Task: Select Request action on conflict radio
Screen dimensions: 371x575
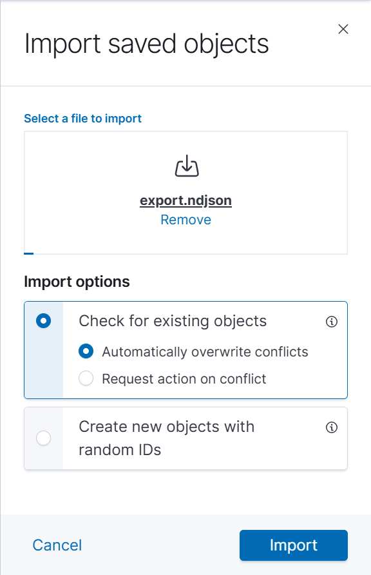Action: click(86, 378)
